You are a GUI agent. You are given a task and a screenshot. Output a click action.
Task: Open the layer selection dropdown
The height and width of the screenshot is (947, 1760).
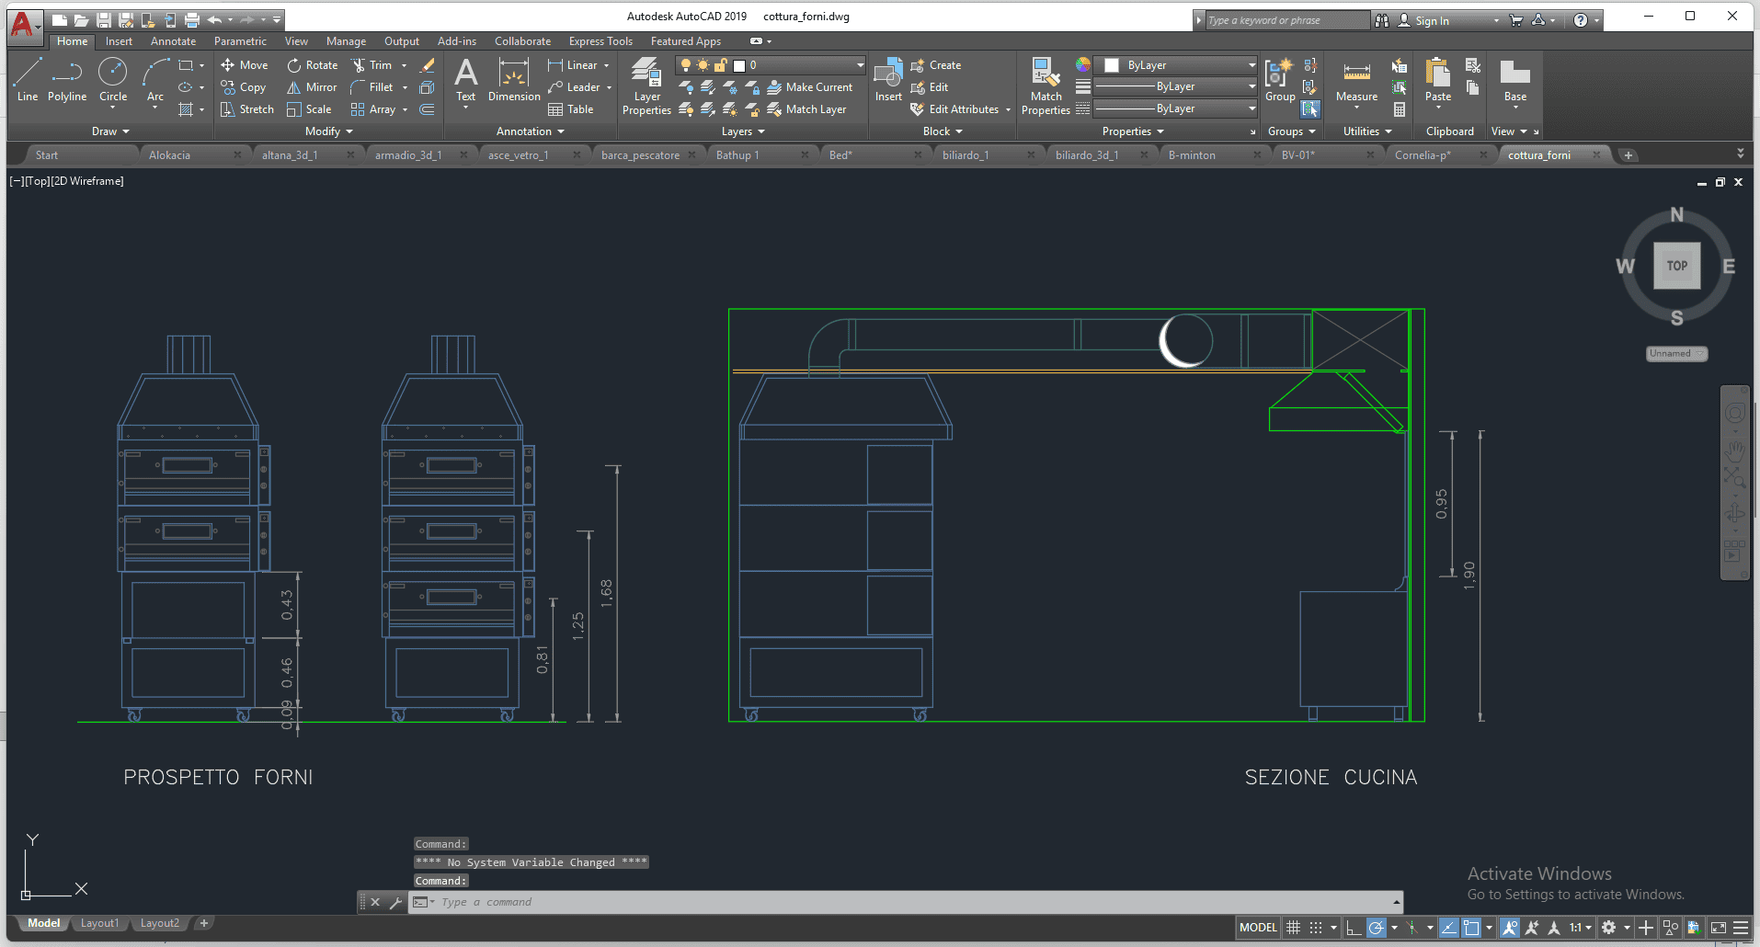[x=860, y=65]
